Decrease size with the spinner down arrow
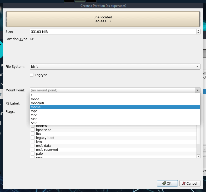The height and width of the screenshot is (192, 206). pos(198,33)
